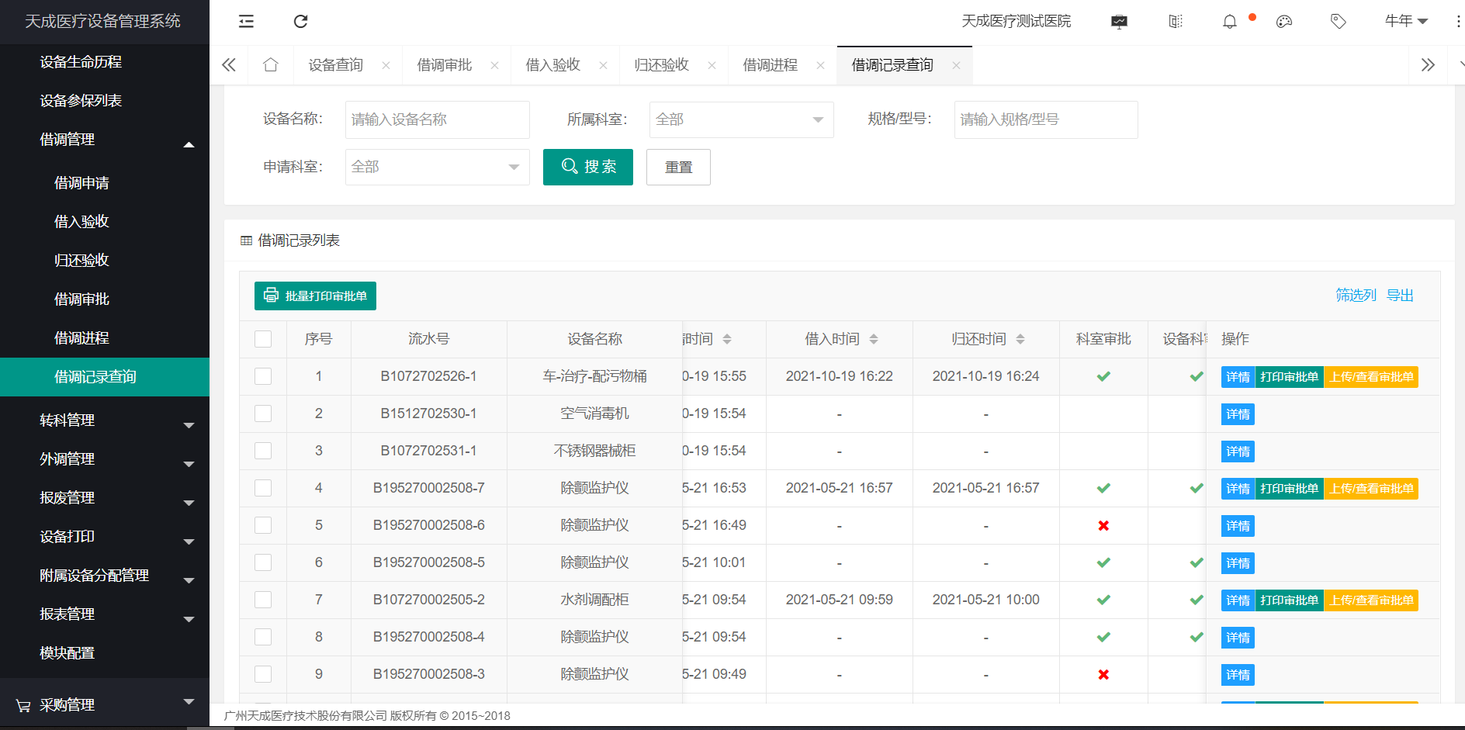Open 模块配置 in sidebar
This screenshot has height=730, width=1465.
(x=105, y=653)
